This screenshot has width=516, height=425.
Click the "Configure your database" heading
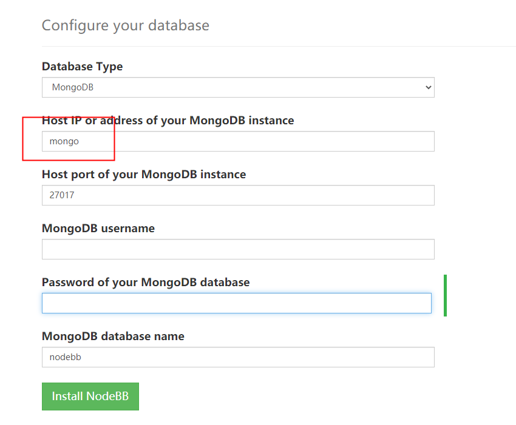click(125, 25)
